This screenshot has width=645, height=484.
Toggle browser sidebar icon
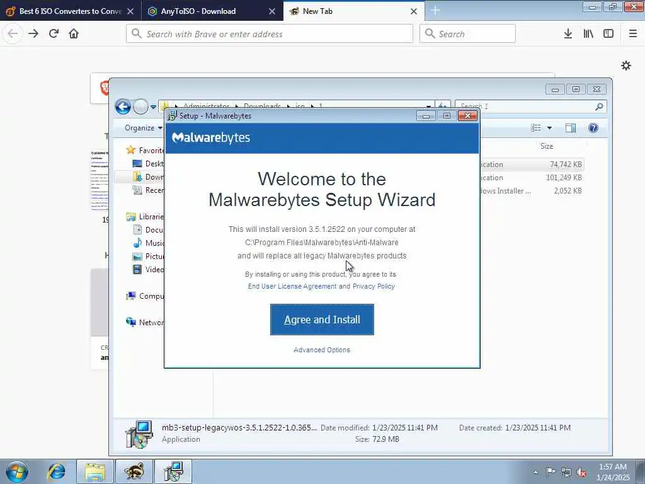608,33
